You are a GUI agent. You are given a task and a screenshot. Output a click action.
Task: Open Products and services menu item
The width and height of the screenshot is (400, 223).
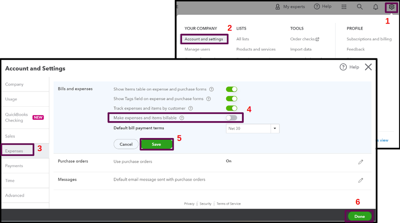pyautogui.click(x=256, y=49)
